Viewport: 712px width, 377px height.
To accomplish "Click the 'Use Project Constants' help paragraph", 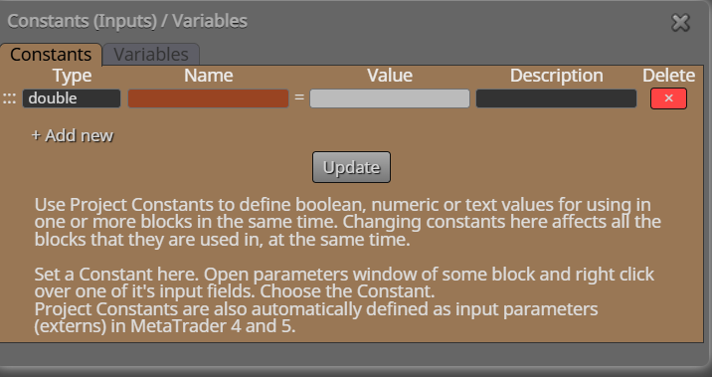I will 347,222.
